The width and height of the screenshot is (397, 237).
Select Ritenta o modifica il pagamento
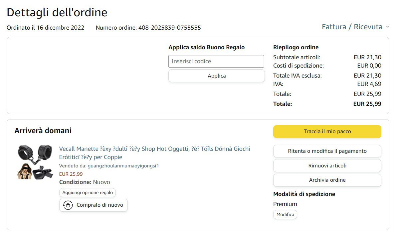(327, 151)
